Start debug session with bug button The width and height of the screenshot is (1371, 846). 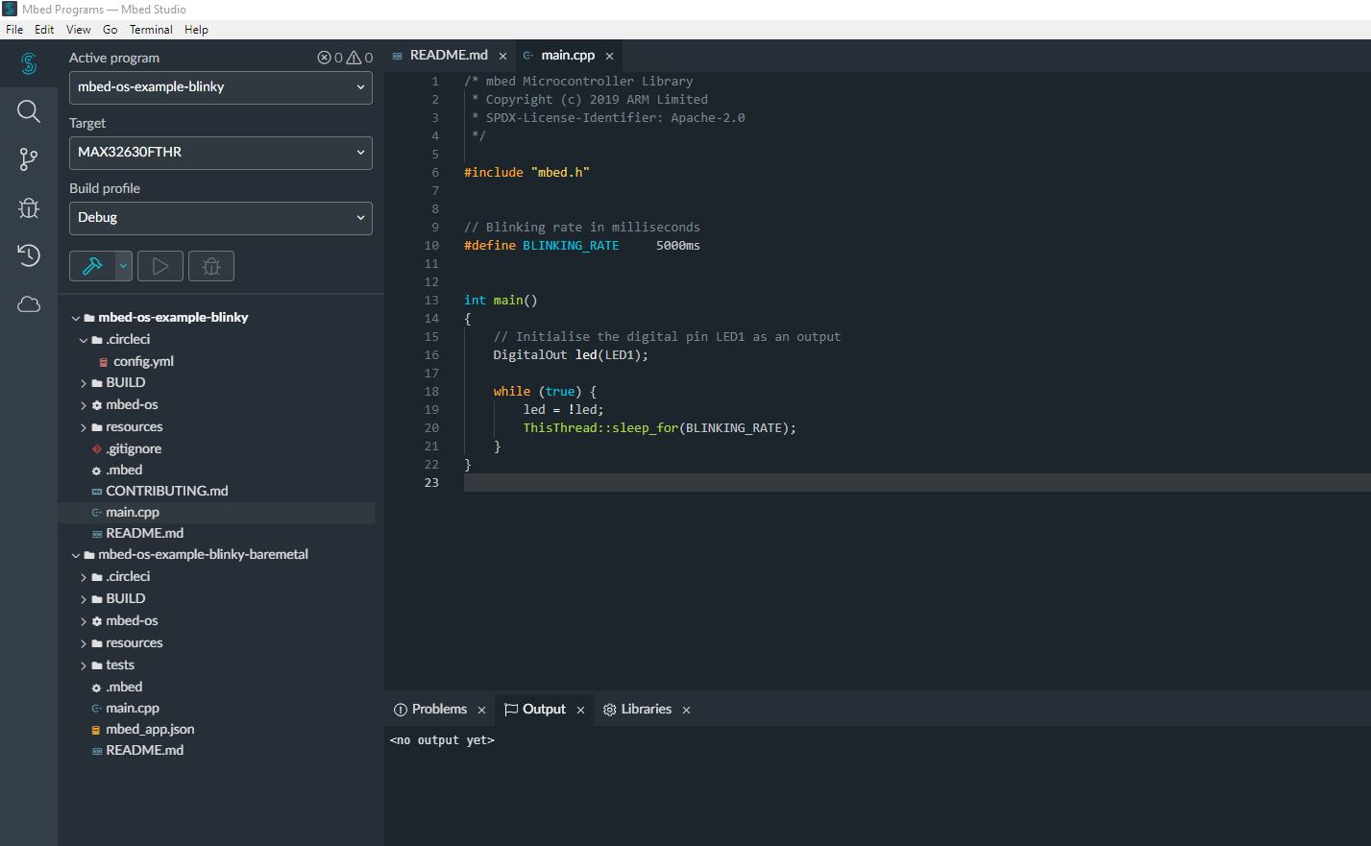211,266
